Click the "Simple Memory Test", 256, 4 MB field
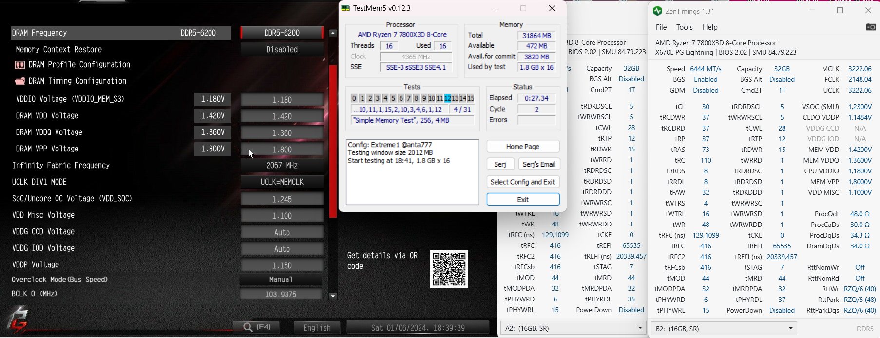 [412, 120]
